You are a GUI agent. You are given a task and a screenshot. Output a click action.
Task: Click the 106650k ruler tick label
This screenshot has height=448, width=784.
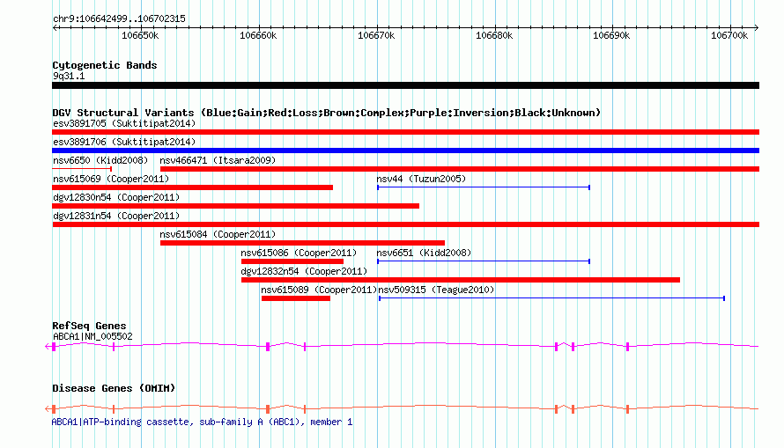pyautogui.click(x=140, y=35)
